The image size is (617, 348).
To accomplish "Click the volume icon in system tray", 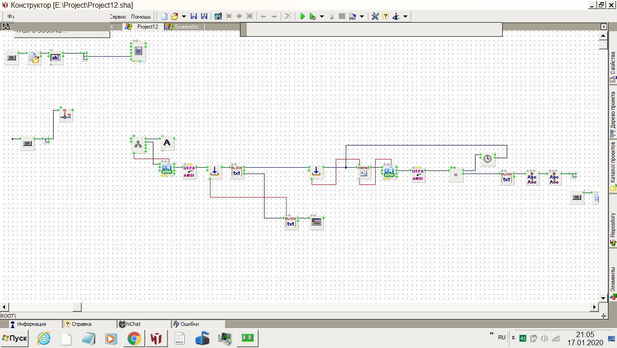I will pos(544,338).
